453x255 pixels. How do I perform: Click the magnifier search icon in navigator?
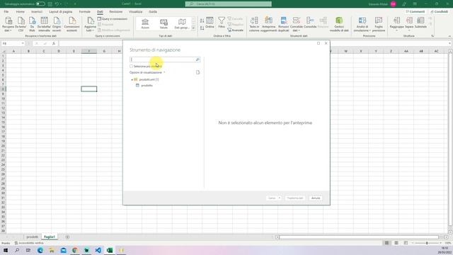click(x=197, y=59)
